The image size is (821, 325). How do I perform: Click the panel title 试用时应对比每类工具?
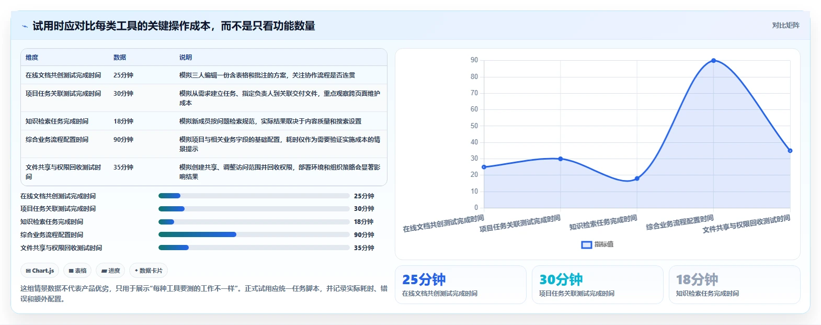[x=174, y=26]
